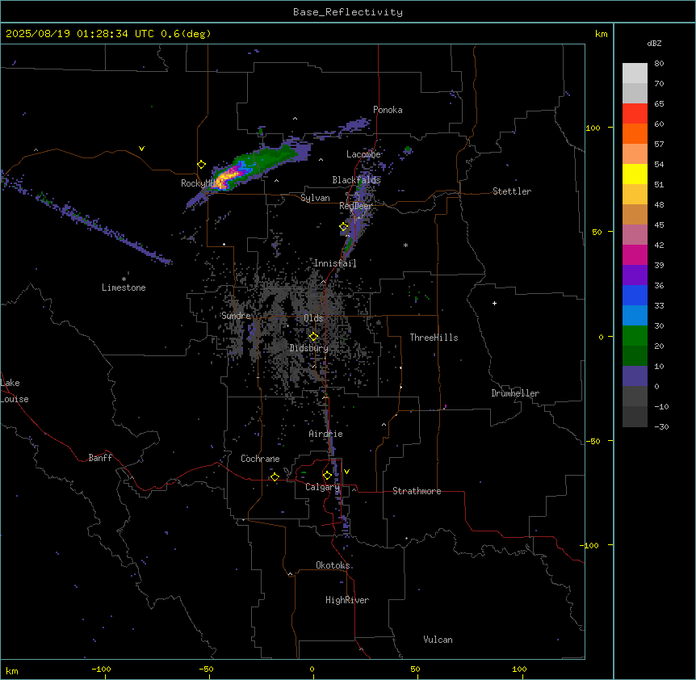Click the white top swatch of legend
696x680 pixels.
(635, 73)
